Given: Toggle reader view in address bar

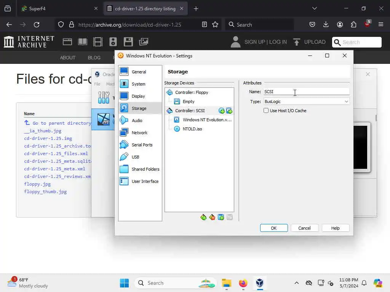Looking at the screenshot, I should coord(205,24).
